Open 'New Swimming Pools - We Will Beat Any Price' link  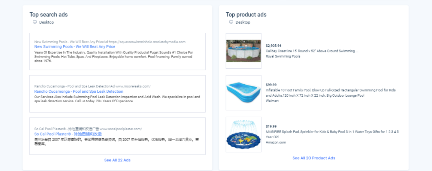coord(75,47)
